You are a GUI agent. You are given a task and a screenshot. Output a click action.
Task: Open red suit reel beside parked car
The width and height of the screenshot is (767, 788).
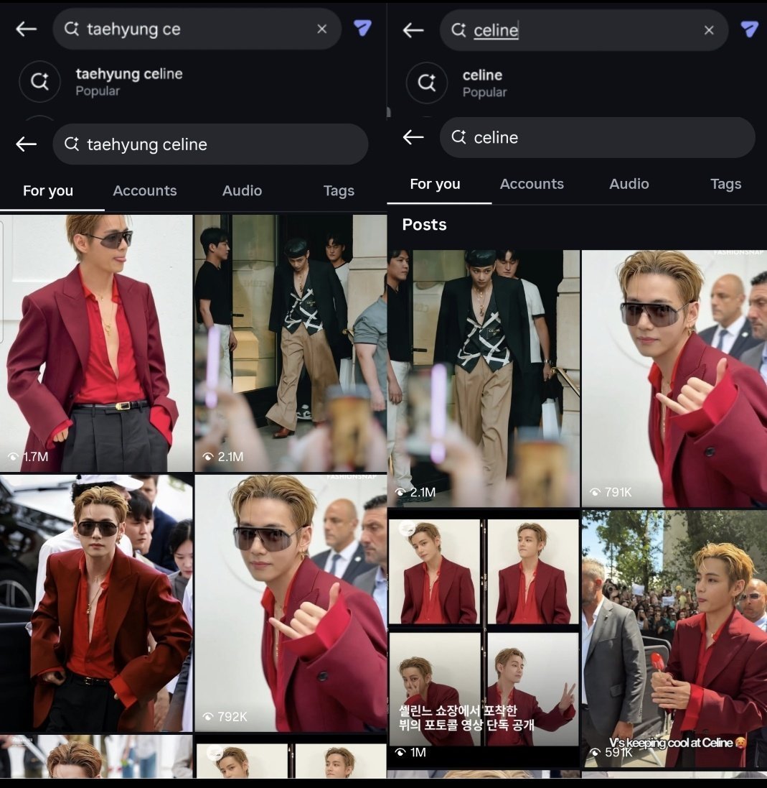coord(96,603)
